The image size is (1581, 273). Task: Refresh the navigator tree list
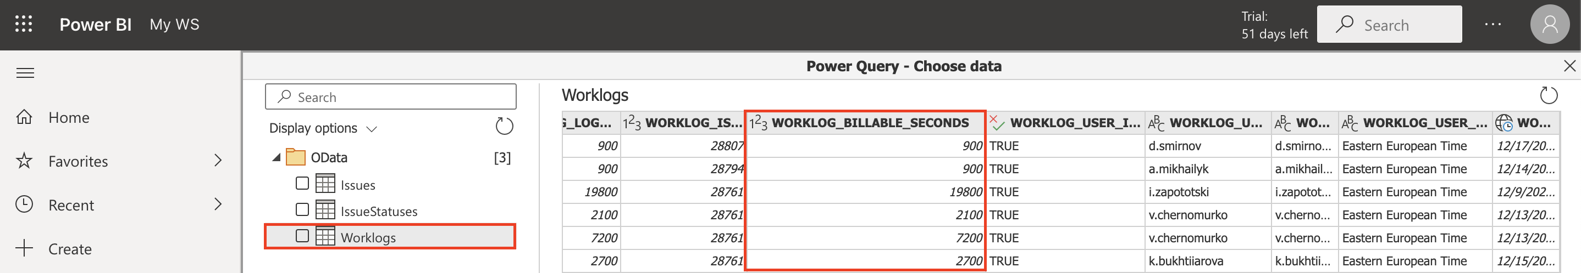[x=504, y=127]
